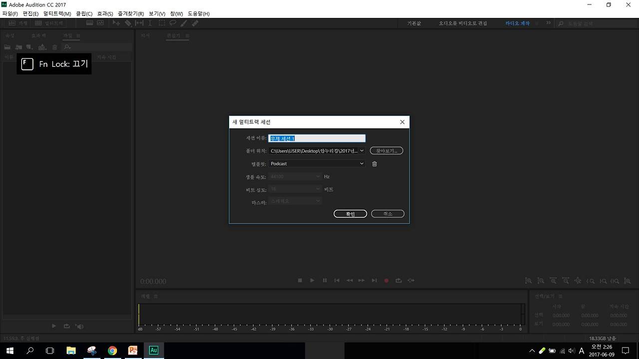Expand the folder location dropdown
Image resolution: width=639 pixels, height=359 pixels.
(362, 151)
